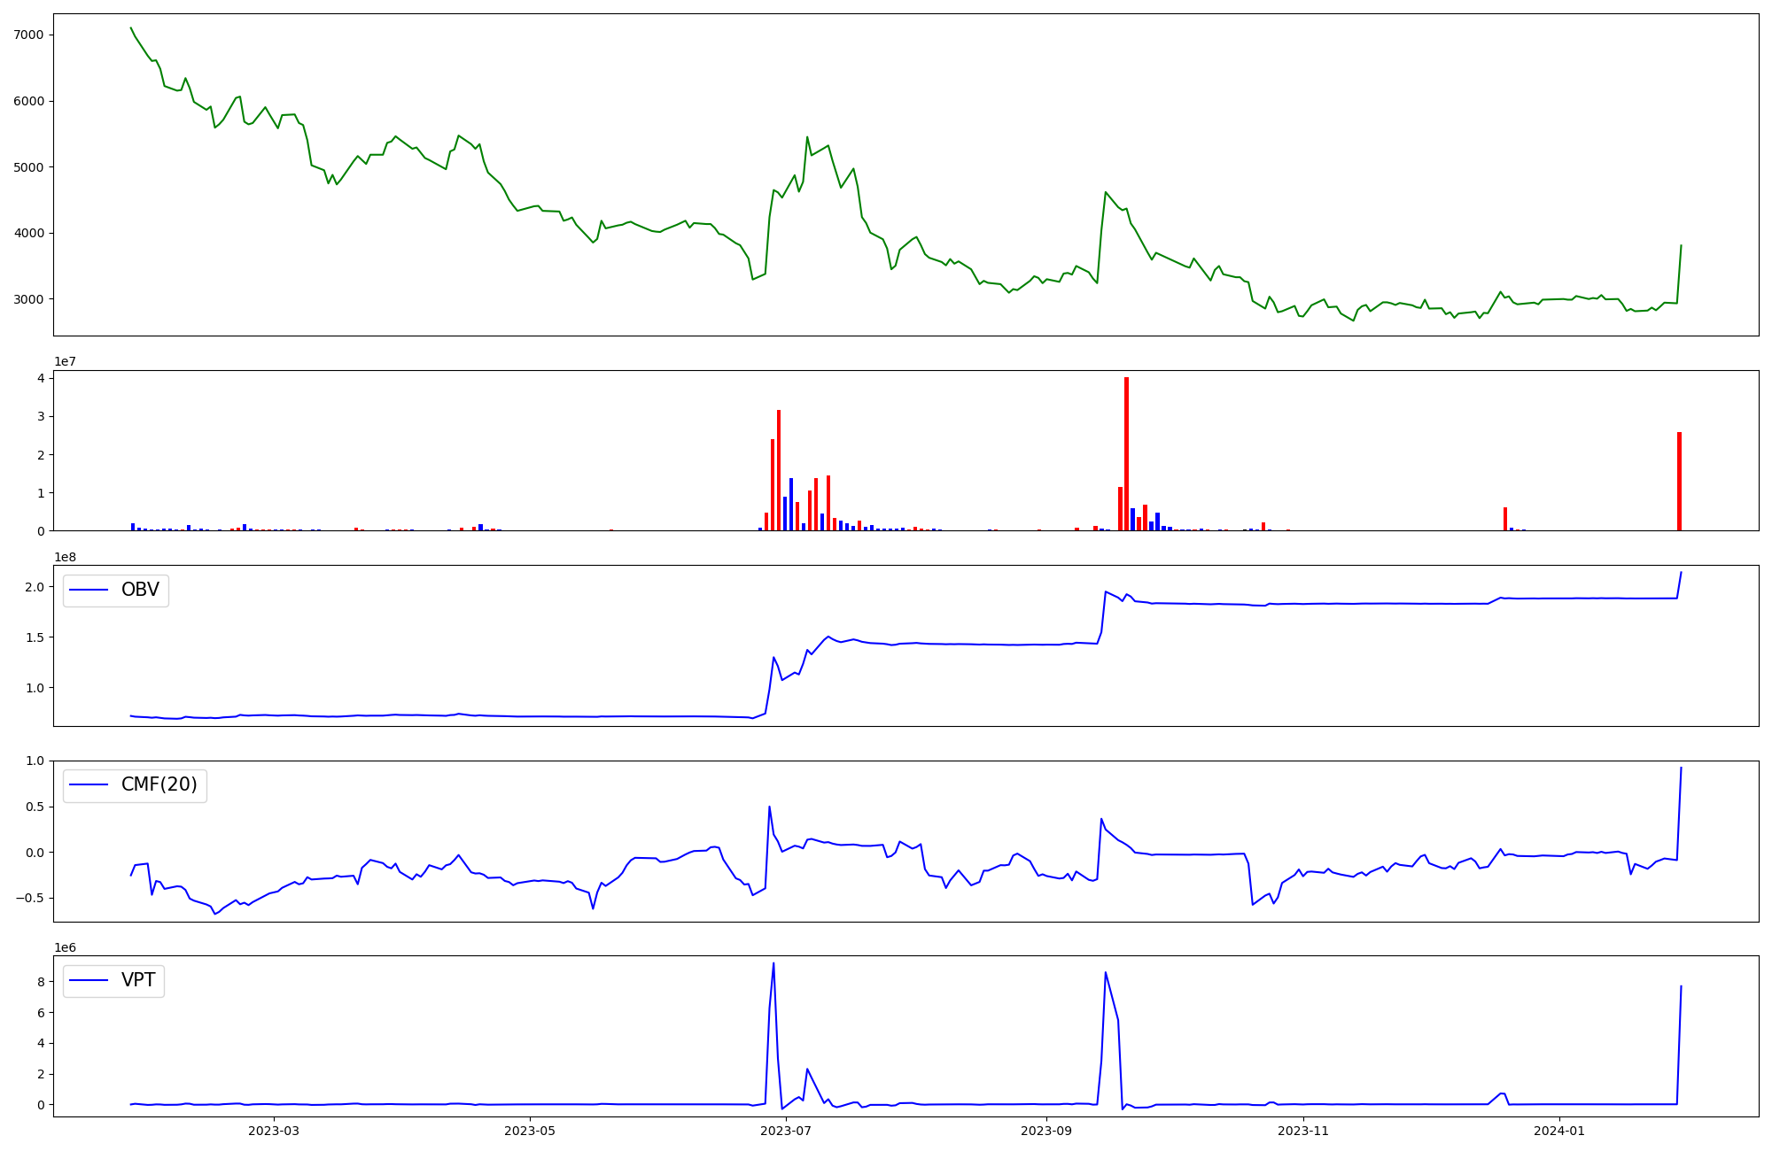
Task: Click the blue line sample in OBV legend
Action: pos(89,591)
